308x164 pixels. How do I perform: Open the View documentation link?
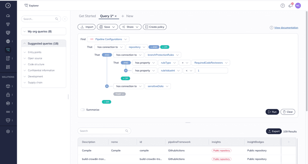coord(286,28)
